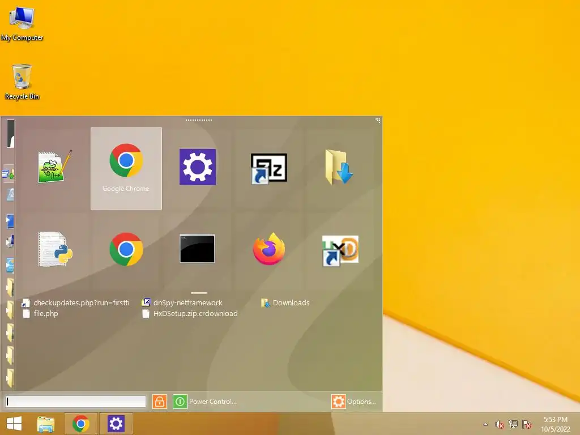Select the My Computer desktop icon

tap(22, 24)
